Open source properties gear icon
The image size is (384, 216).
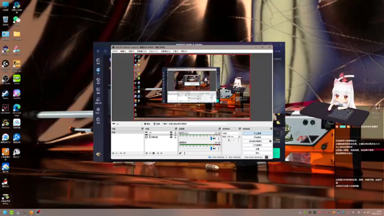tap(154, 153)
